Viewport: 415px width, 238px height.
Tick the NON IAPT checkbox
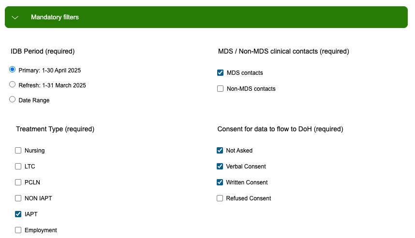click(18, 198)
